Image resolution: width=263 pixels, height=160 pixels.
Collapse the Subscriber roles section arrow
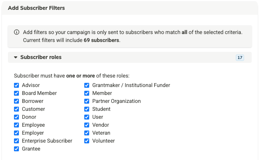pos(15,57)
